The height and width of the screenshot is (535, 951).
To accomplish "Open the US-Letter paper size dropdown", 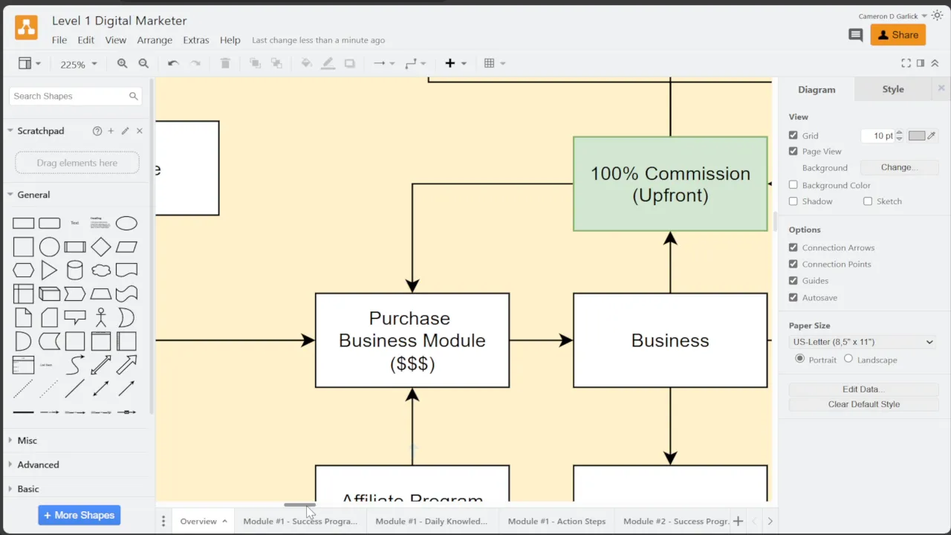I will (862, 342).
